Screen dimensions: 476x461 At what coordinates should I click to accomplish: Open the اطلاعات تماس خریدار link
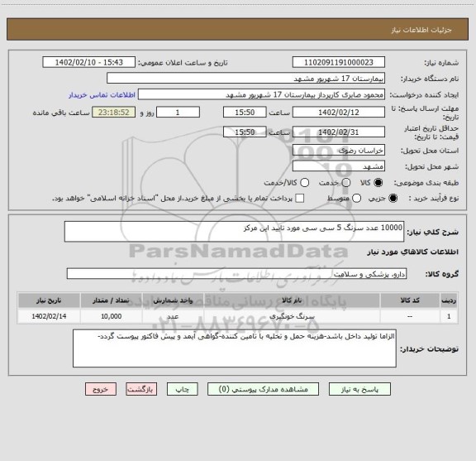point(102,95)
